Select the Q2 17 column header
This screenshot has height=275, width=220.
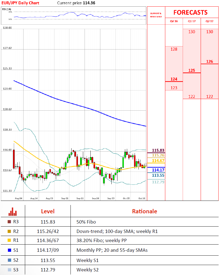[x=209, y=21]
